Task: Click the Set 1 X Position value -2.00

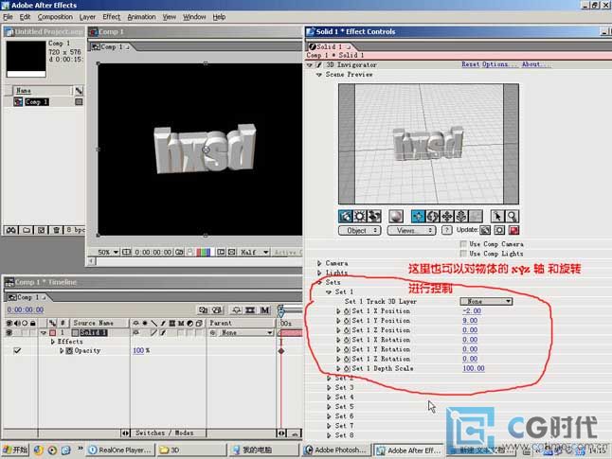Action: [472, 310]
